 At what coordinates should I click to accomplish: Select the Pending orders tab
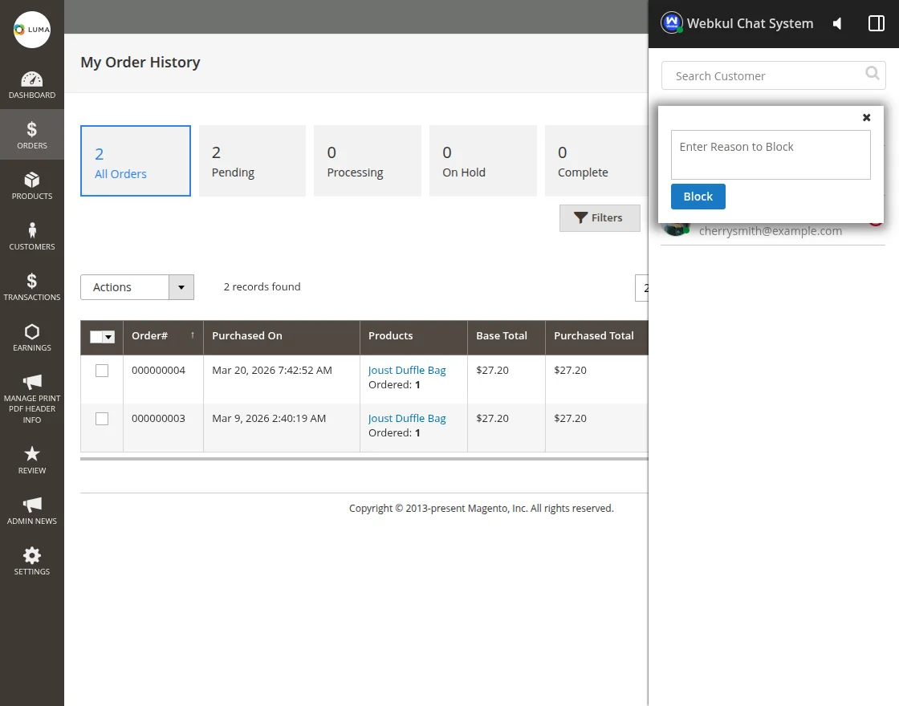click(252, 160)
